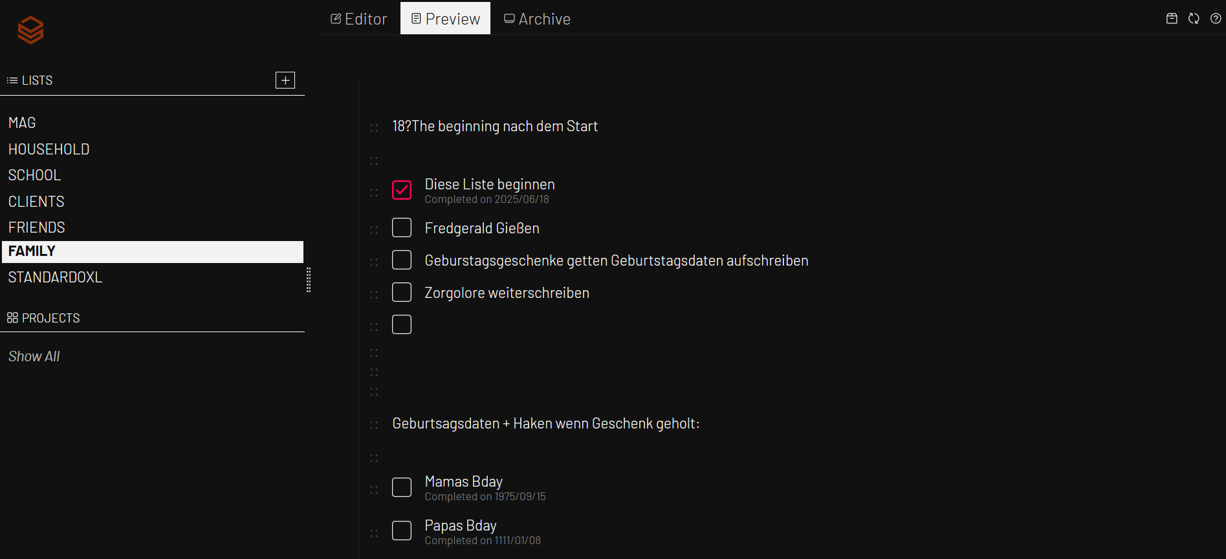
Task: Open the Archive tab
Action: 537,19
